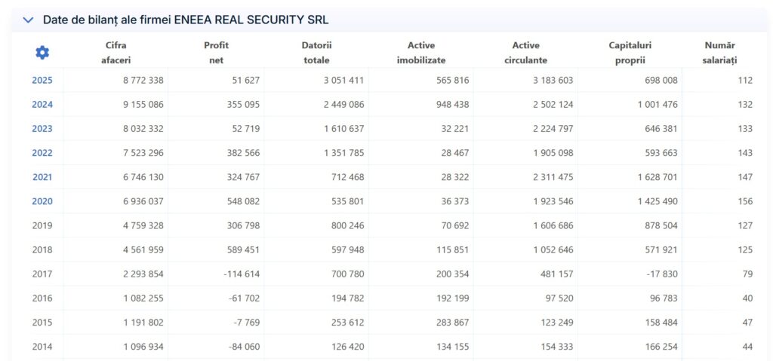Screen dimensions: 773x361
Task: Click the Active imobilizate column header
Action: 421,53
